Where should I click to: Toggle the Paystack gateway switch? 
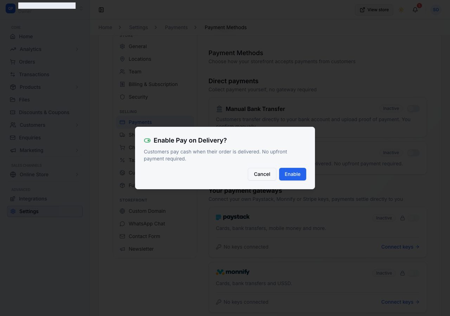click(413, 218)
